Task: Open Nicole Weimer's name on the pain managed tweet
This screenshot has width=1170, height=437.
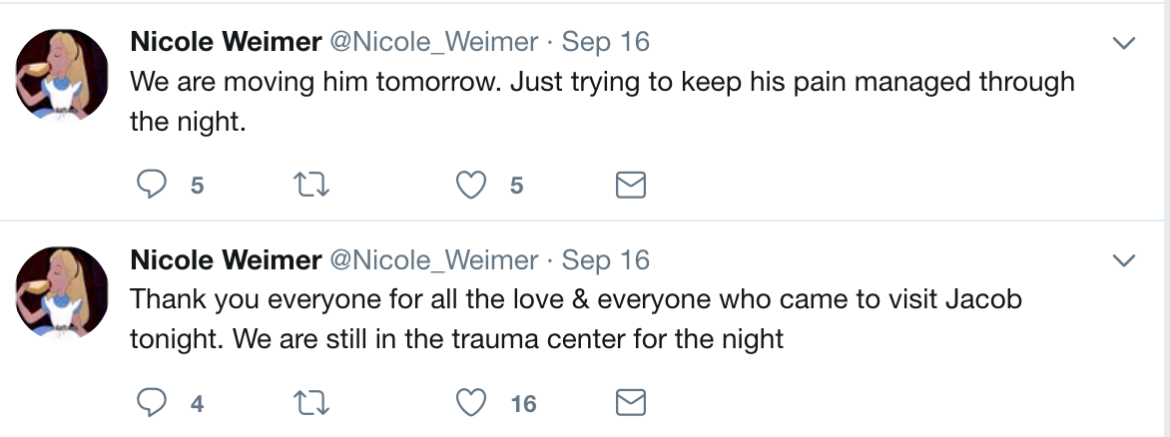Action: tap(226, 42)
